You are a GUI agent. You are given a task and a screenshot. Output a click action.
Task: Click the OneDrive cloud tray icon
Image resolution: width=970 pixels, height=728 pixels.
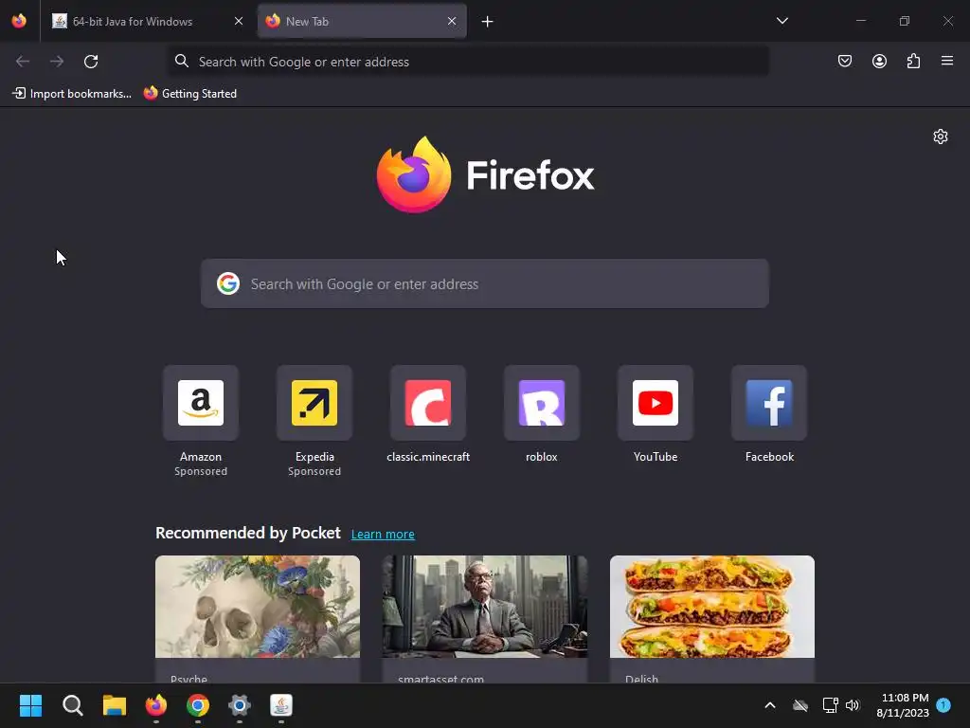pyautogui.click(x=800, y=705)
